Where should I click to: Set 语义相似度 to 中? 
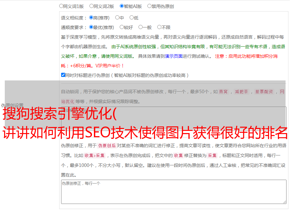pos(117,18)
